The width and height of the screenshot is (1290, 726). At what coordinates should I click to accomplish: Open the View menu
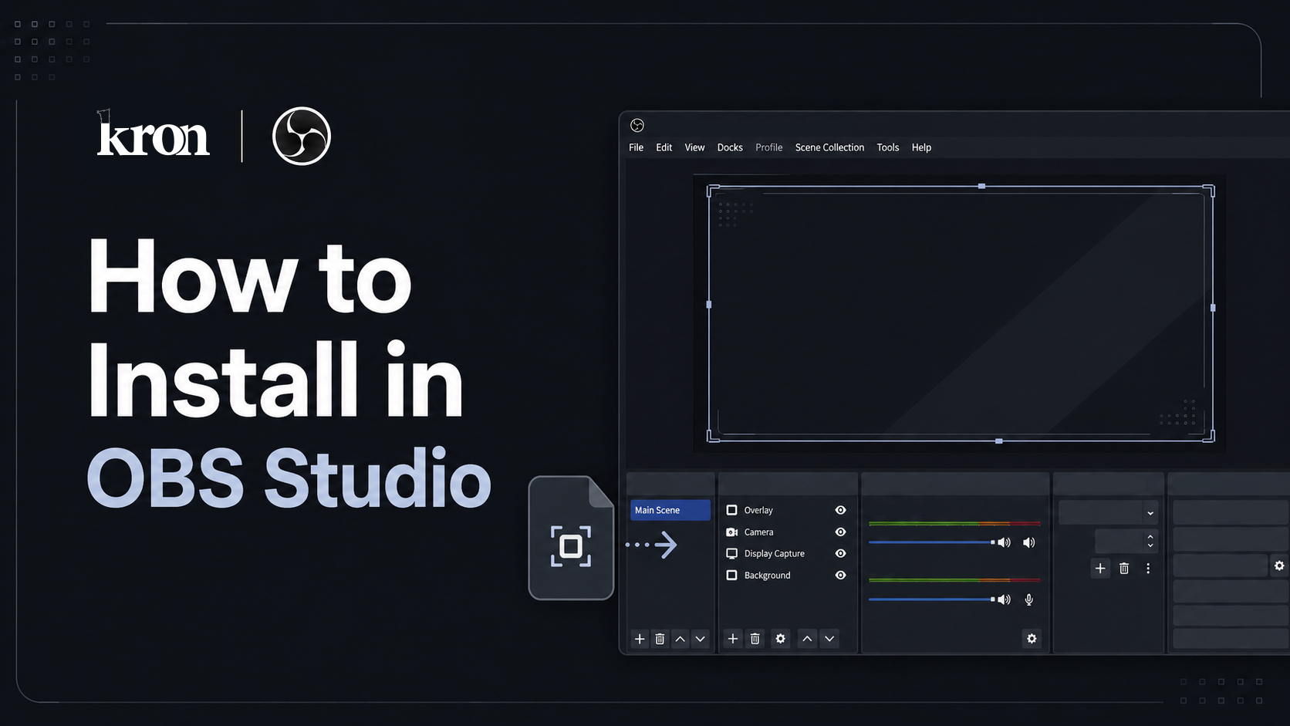(x=694, y=147)
